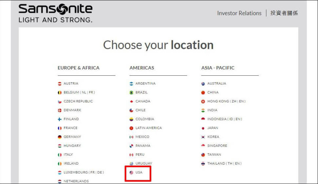Click the Chile flag icon

(132, 110)
